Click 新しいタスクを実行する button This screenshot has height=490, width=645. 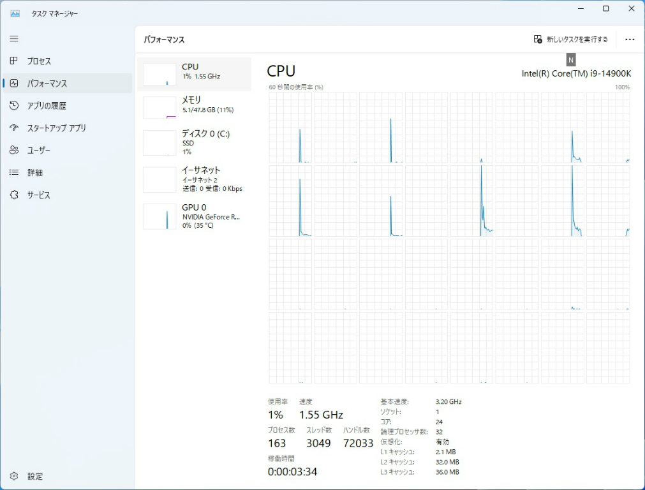(x=570, y=39)
